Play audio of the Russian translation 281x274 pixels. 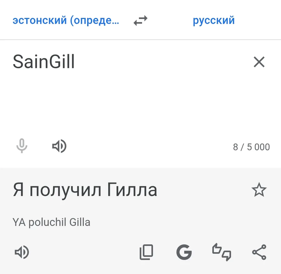[x=22, y=252]
